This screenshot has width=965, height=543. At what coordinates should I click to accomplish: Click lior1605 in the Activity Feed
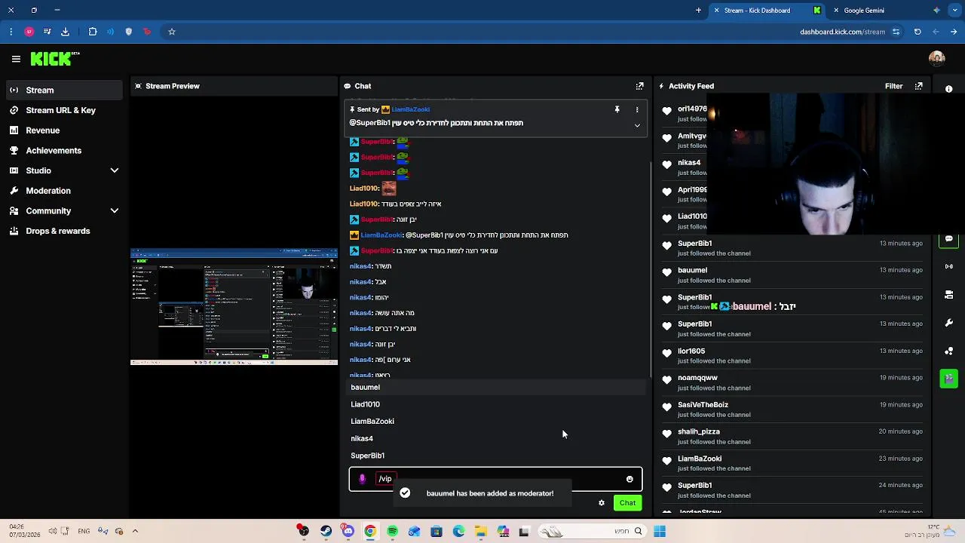pos(691,351)
